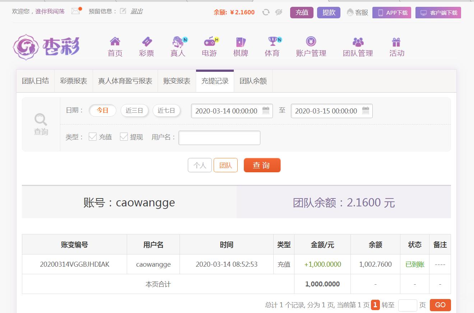474x313 pixels.
Task: Switch to the 团队余额 tab
Action: 253,81
